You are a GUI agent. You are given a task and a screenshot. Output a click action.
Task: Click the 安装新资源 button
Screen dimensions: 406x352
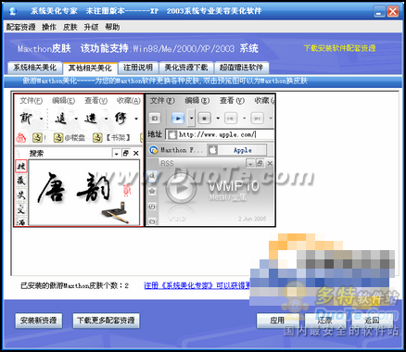[39, 321]
